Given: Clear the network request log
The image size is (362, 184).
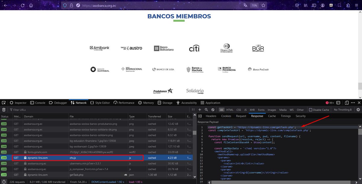Looking at the screenshot, I should click(x=4, y=110).
